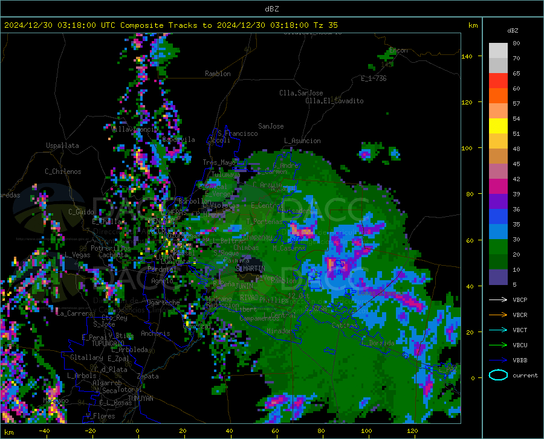Click the 'Chimbas' map label
The image size is (544, 439).
pos(246,248)
